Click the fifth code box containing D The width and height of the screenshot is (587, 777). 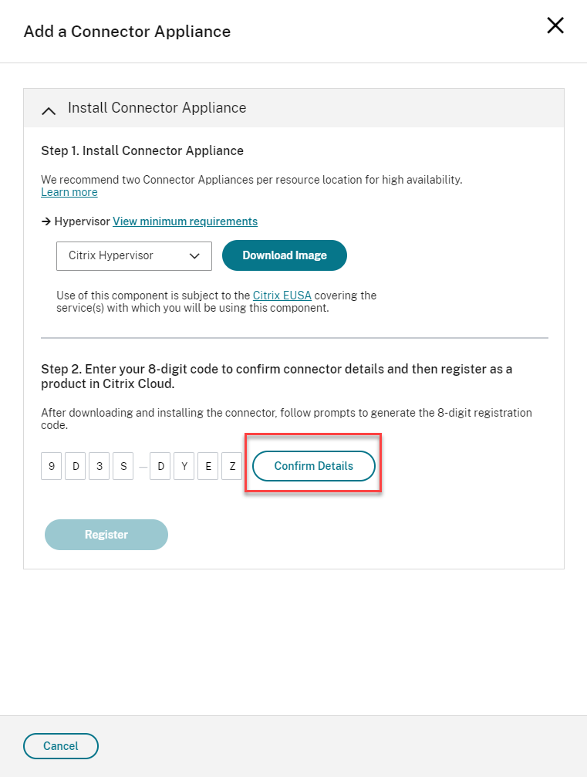160,466
